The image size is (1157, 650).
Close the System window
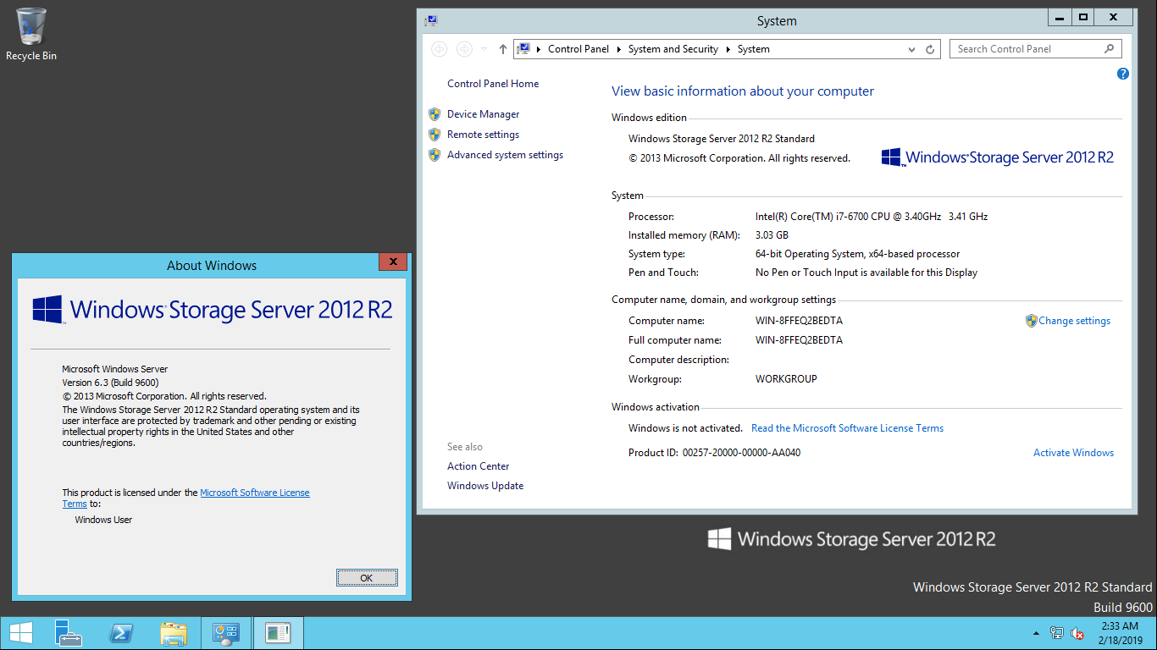[x=1114, y=17]
